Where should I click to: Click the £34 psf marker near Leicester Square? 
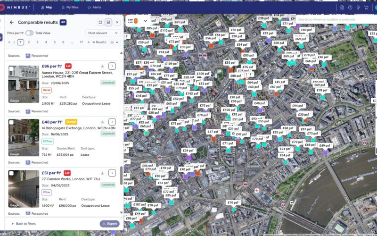pos(188,151)
